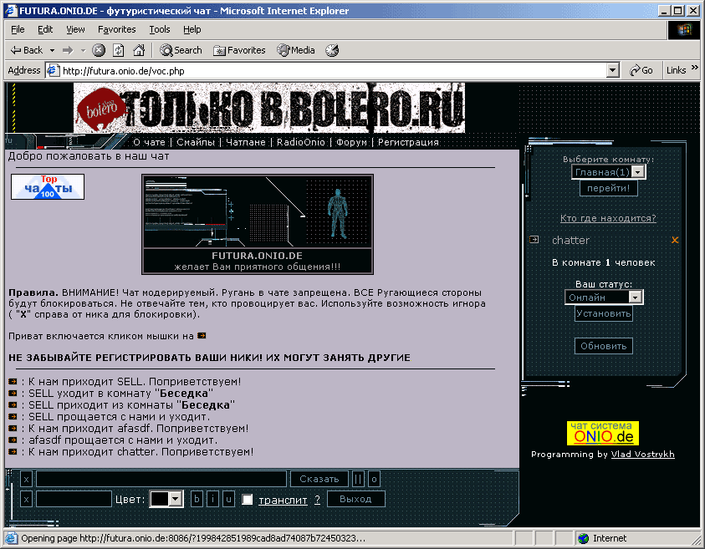
Task: Expand the Links toolbar chevron
Action: [x=695, y=68]
